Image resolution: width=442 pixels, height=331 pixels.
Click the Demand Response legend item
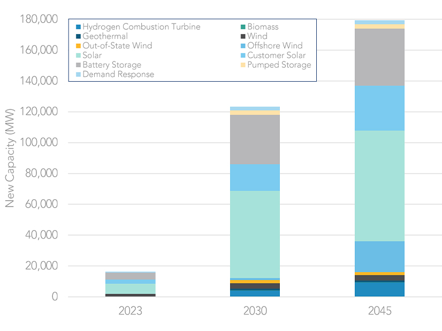(118, 75)
